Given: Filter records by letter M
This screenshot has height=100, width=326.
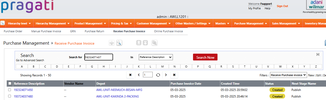Looking at the screenshot, I should click(162, 66).
